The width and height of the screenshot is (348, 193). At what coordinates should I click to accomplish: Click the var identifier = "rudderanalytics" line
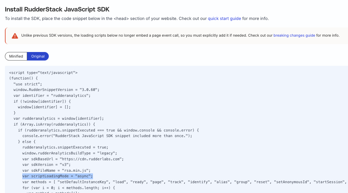click(52, 96)
